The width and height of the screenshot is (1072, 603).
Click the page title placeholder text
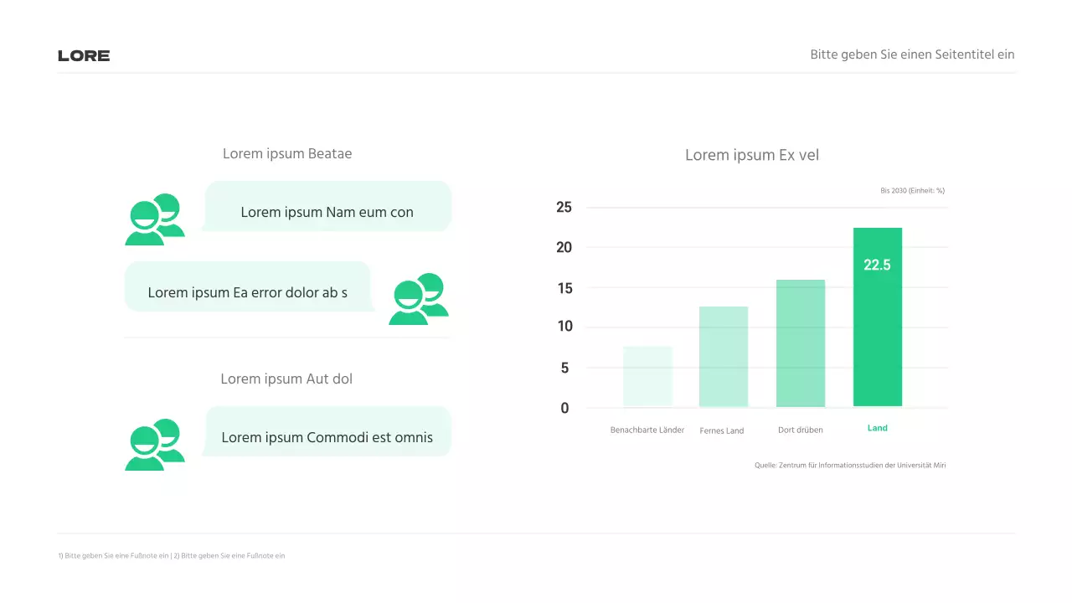tap(912, 54)
